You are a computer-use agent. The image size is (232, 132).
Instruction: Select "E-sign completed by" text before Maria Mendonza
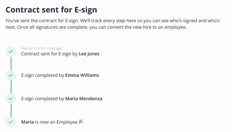(43, 99)
